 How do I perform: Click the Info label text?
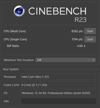6,101
